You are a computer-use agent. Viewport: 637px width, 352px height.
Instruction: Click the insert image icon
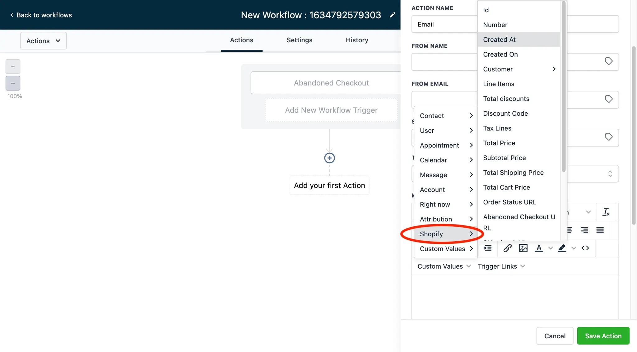click(x=523, y=248)
